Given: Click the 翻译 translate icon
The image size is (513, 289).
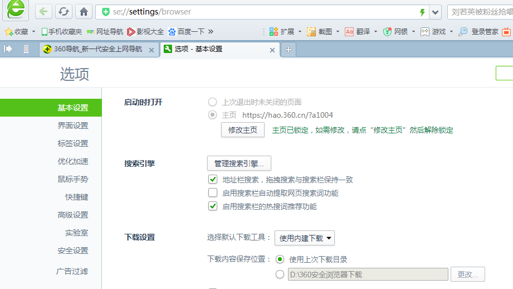Looking at the screenshot, I should tap(349, 32).
